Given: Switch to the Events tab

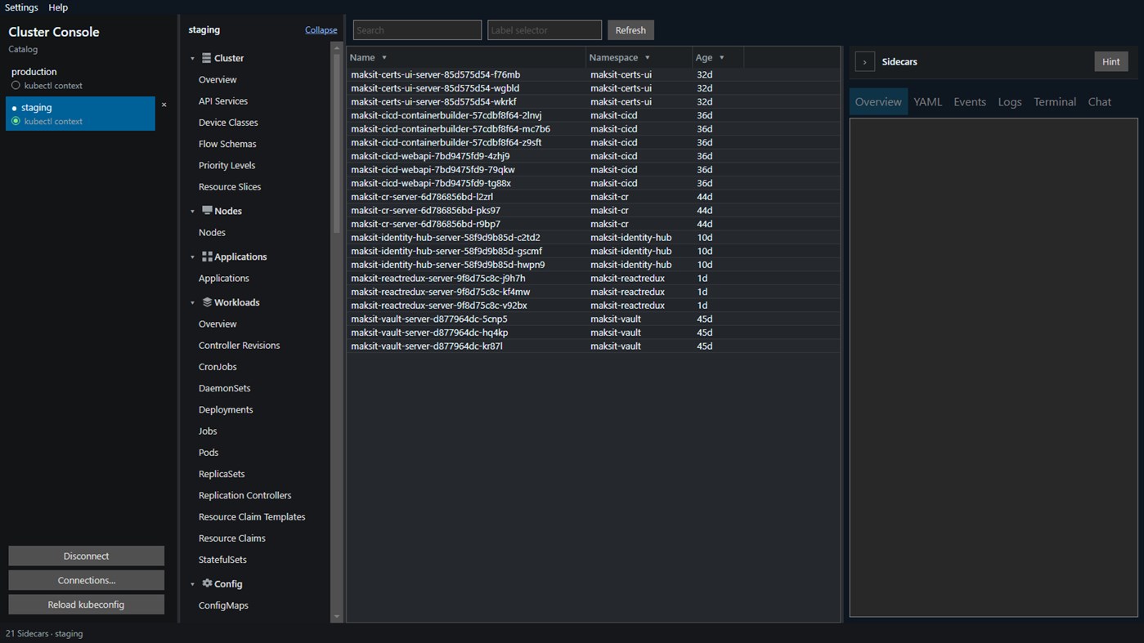Looking at the screenshot, I should tap(970, 102).
